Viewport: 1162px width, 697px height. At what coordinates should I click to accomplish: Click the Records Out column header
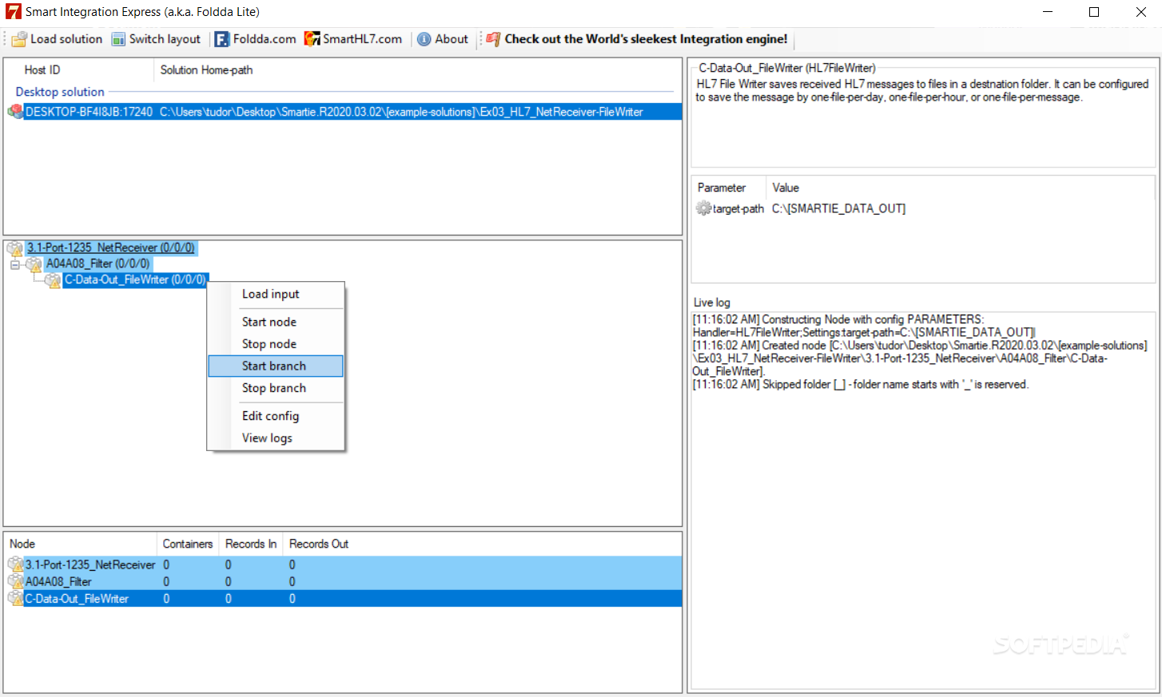(x=319, y=544)
